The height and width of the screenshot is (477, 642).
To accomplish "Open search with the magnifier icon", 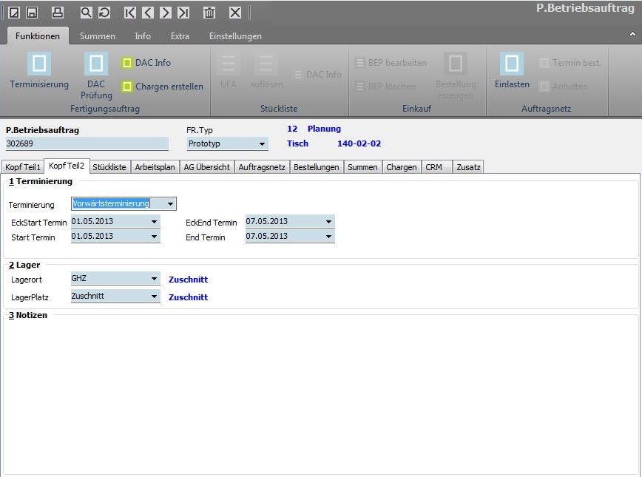I will (x=86, y=13).
